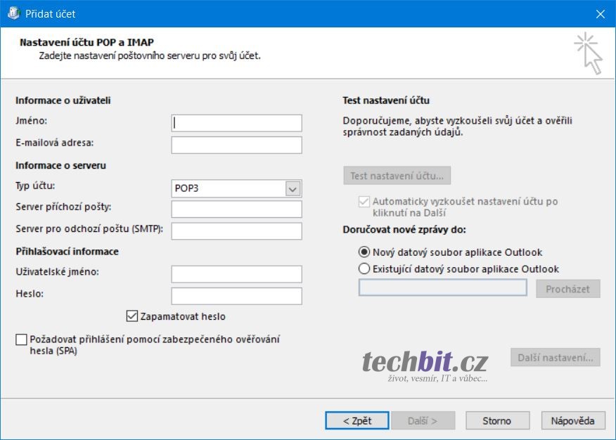Click the POP3 account type combo box
The height and width of the screenshot is (440, 616).
pos(228,188)
